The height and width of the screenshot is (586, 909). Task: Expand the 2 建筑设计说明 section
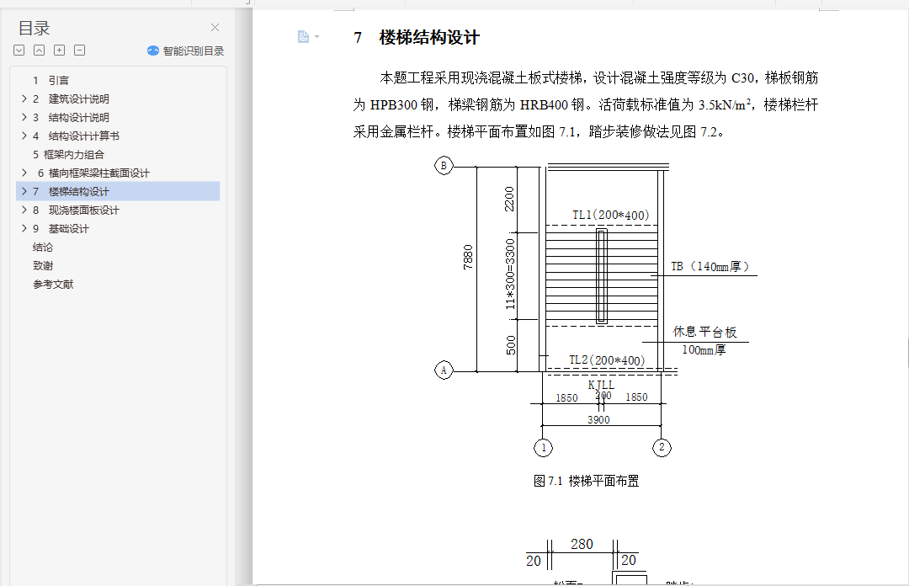pos(24,99)
